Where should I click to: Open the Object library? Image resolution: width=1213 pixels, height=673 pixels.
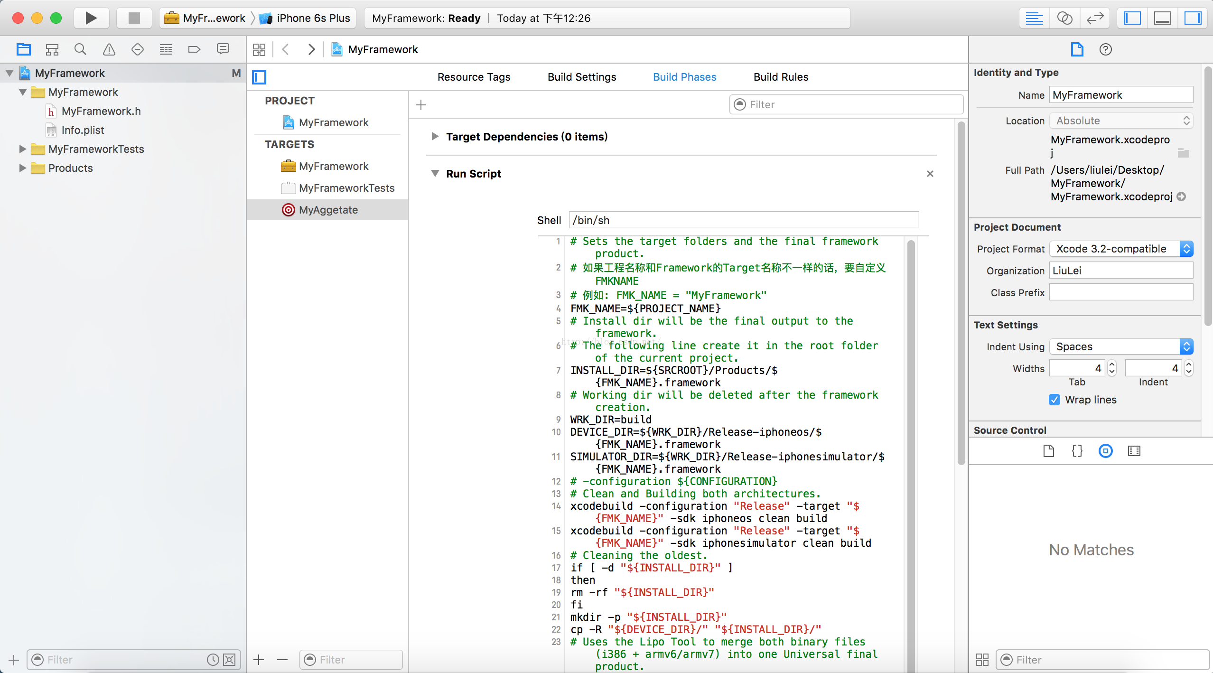1106,450
